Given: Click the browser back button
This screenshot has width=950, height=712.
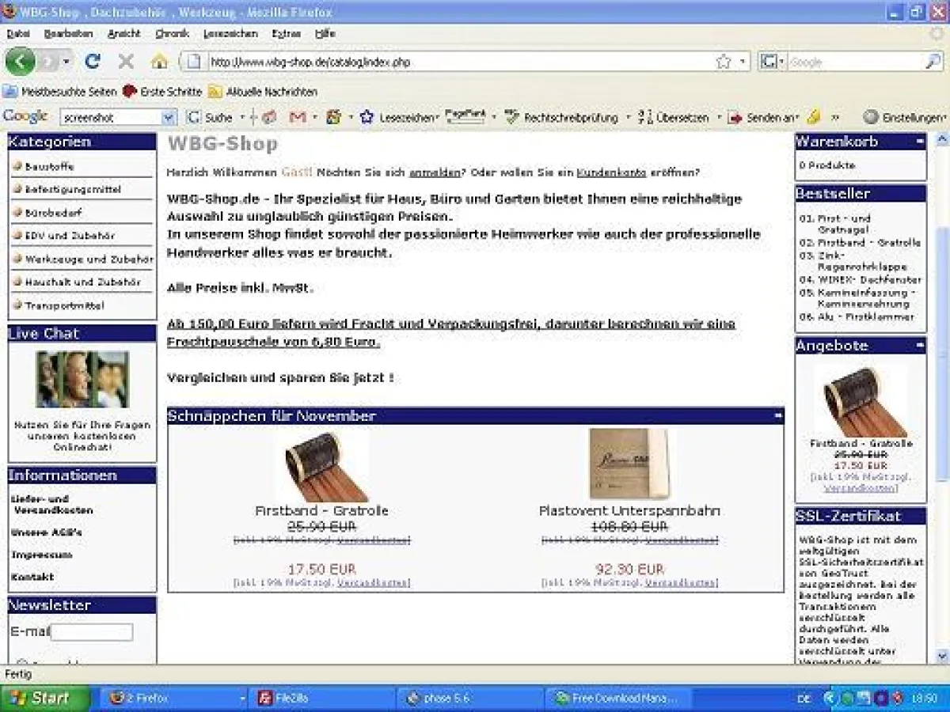Looking at the screenshot, I should (x=20, y=62).
